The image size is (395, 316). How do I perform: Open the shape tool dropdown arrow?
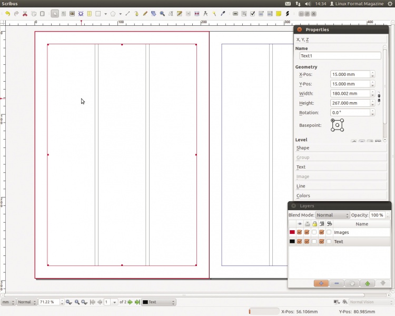(x=105, y=14)
